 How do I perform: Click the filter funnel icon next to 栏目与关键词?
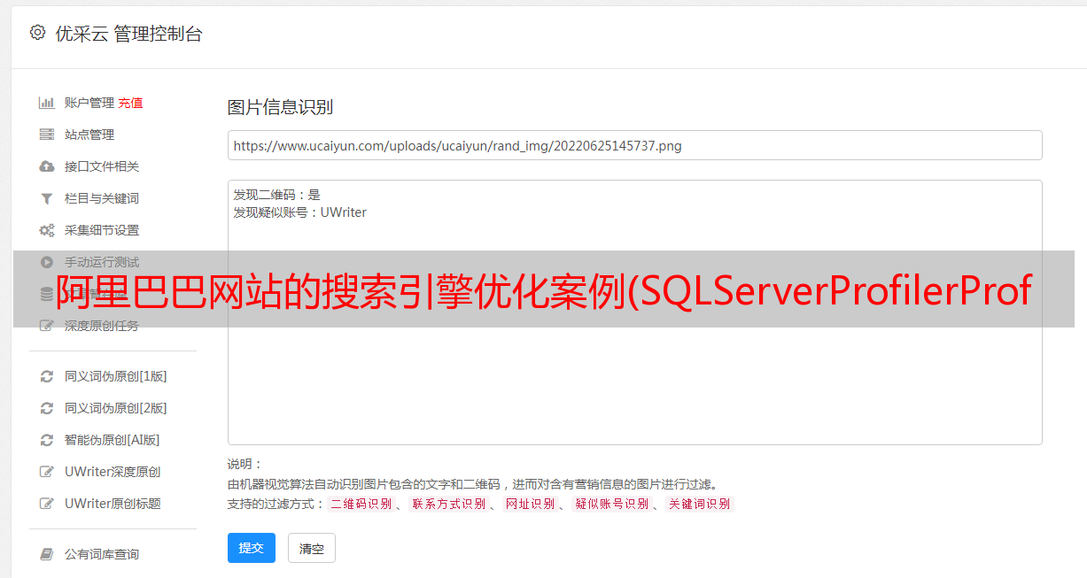pyautogui.click(x=47, y=198)
